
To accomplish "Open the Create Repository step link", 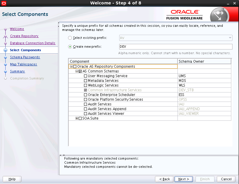I will (x=24, y=36).
